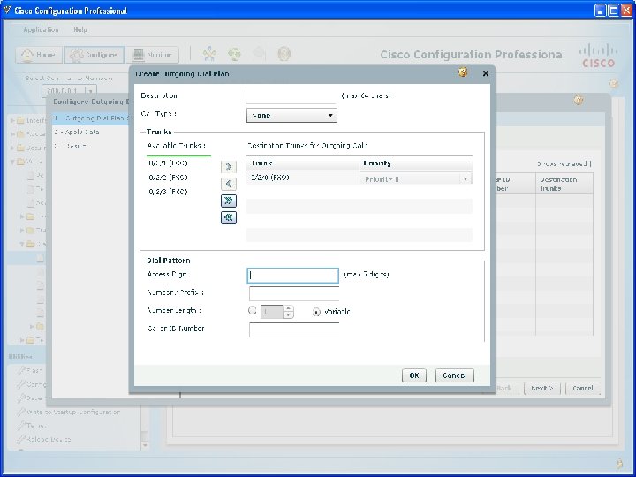Screen dimensions: 636x477
Task: Click the Trunk column header
Action: pos(303,163)
